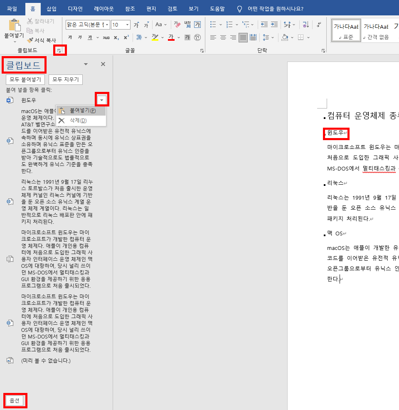
Task: Toggle strikethrough formatting
Action: point(106,37)
